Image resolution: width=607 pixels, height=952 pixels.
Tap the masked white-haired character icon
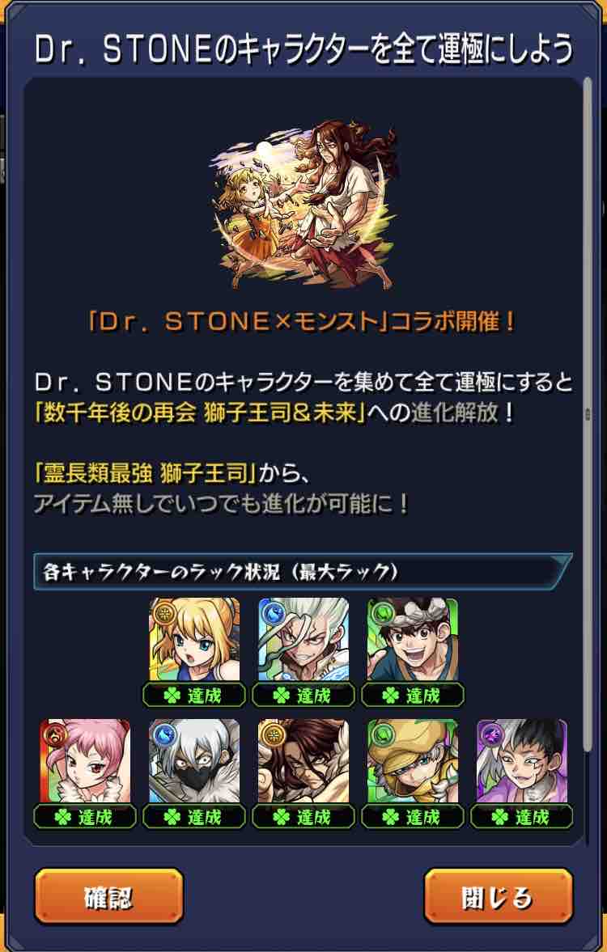click(194, 761)
